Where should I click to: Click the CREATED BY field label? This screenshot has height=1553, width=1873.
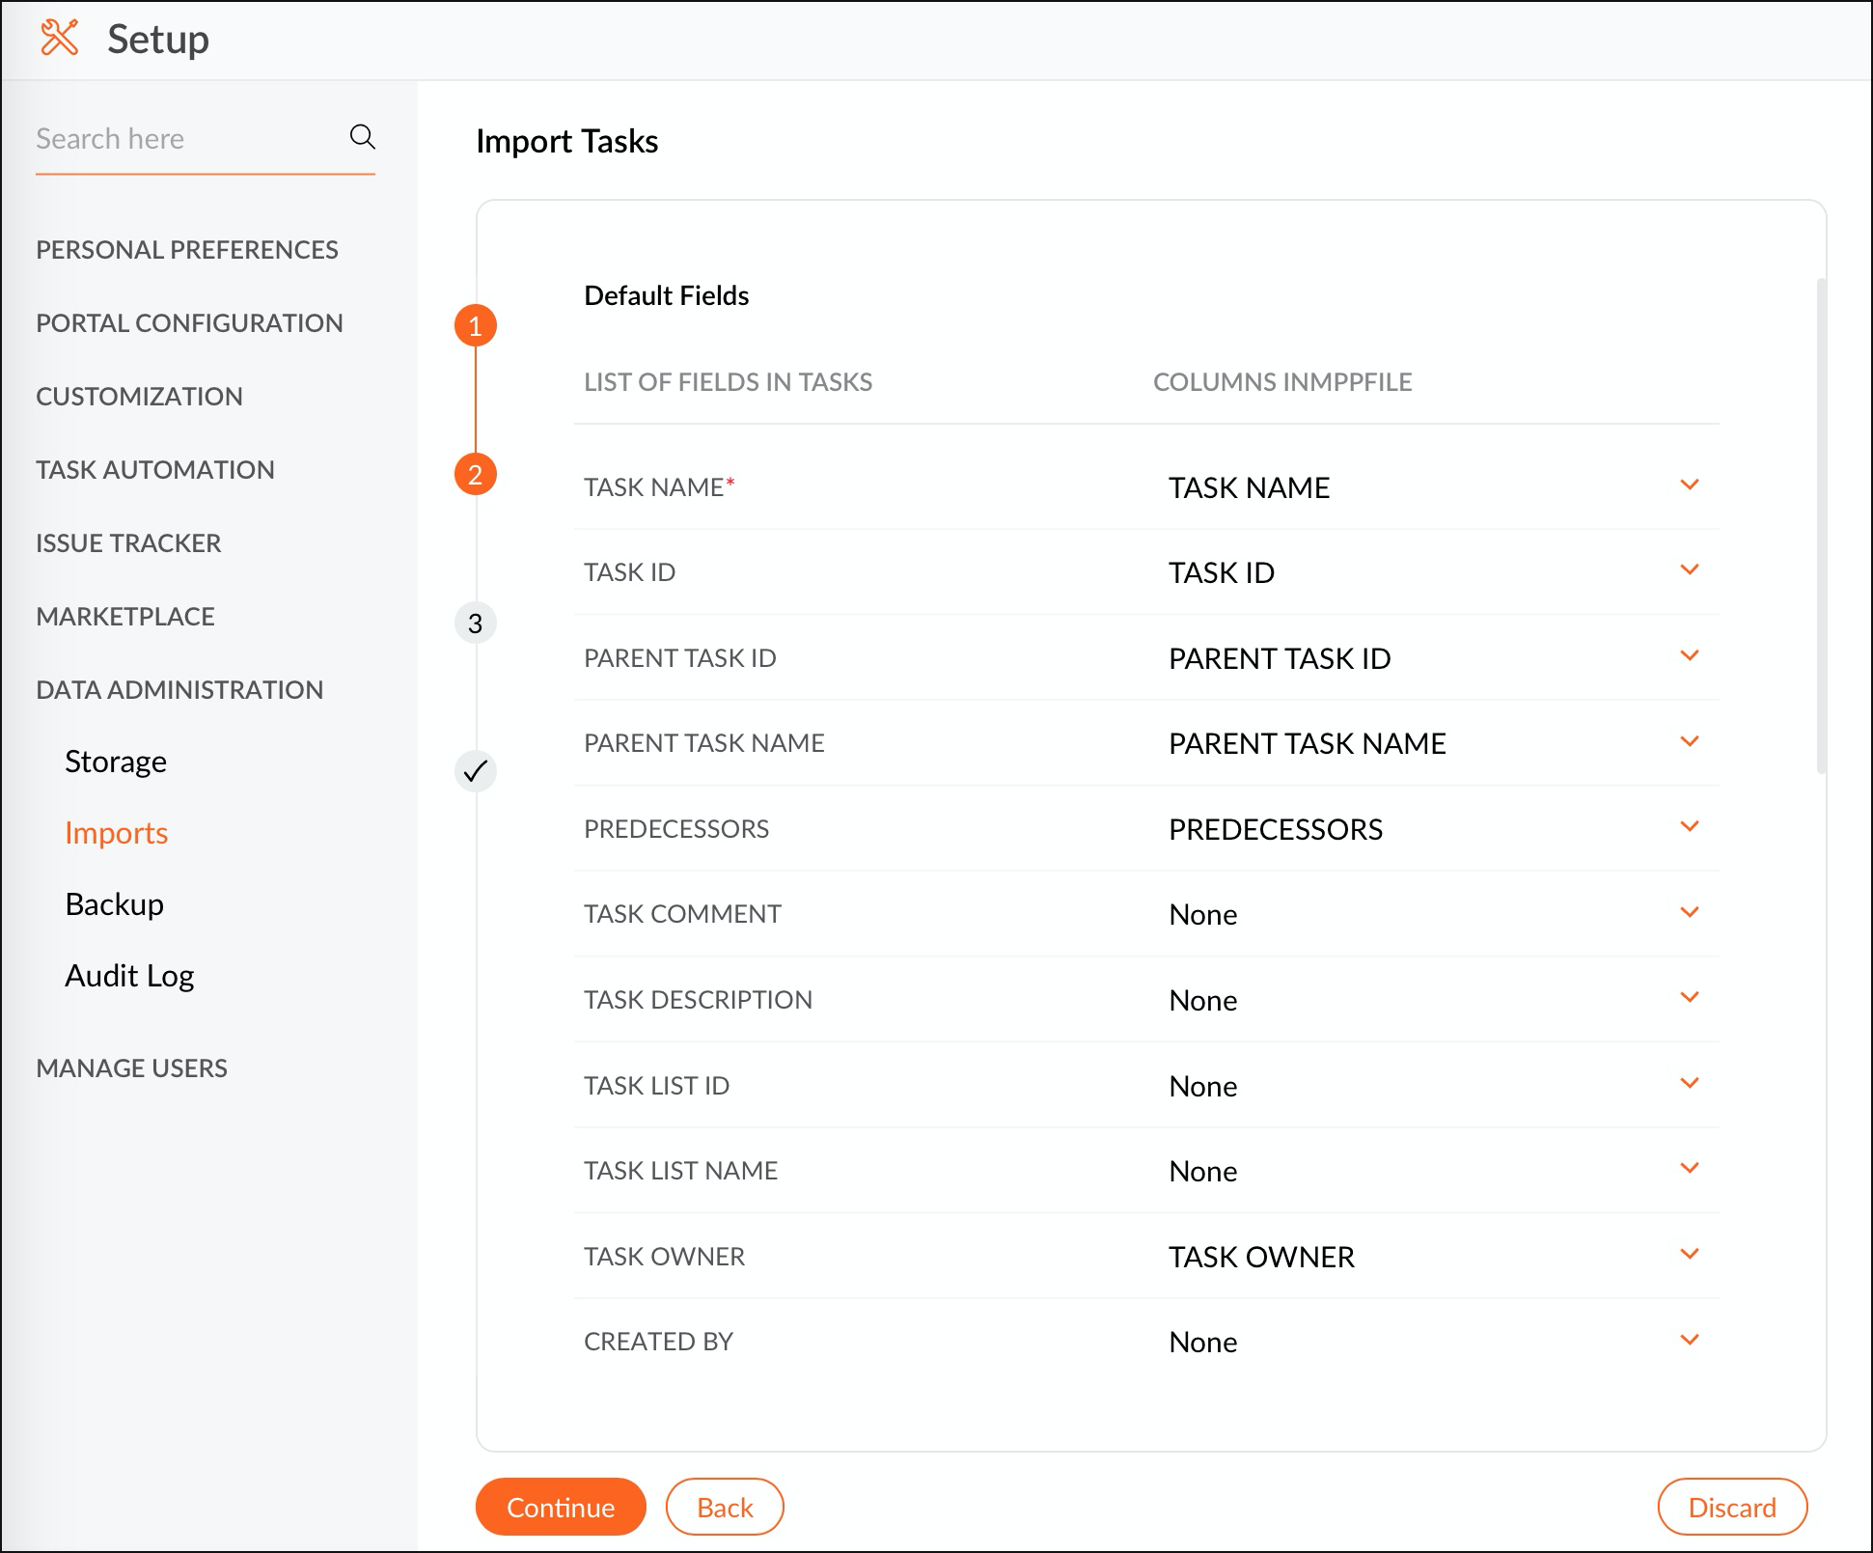pyautogui.click(x=658, y=1342)
